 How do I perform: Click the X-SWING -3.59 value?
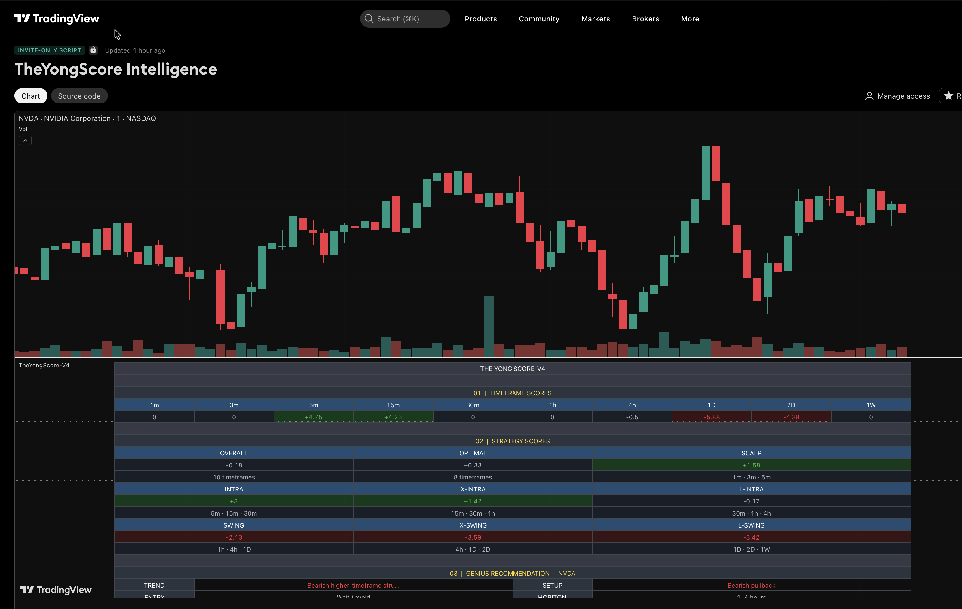[x=473, y=537]
